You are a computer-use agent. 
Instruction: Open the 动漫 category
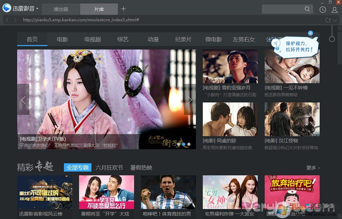click(153, 39)
